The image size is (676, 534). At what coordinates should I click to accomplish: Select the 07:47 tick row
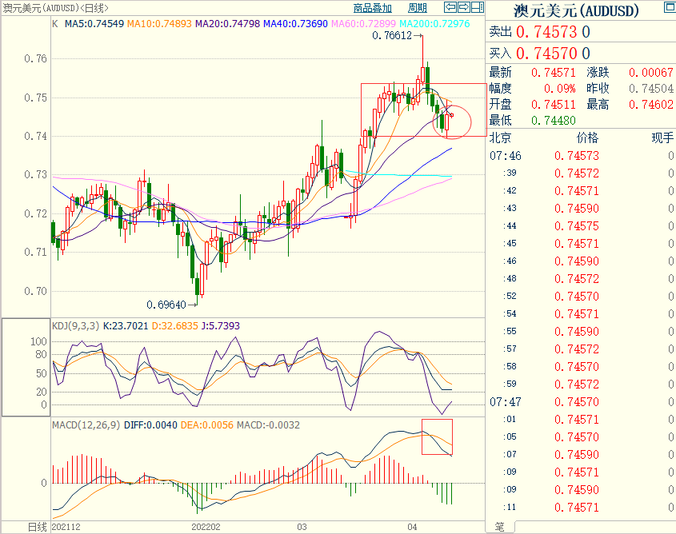click(x=581, y=402)
